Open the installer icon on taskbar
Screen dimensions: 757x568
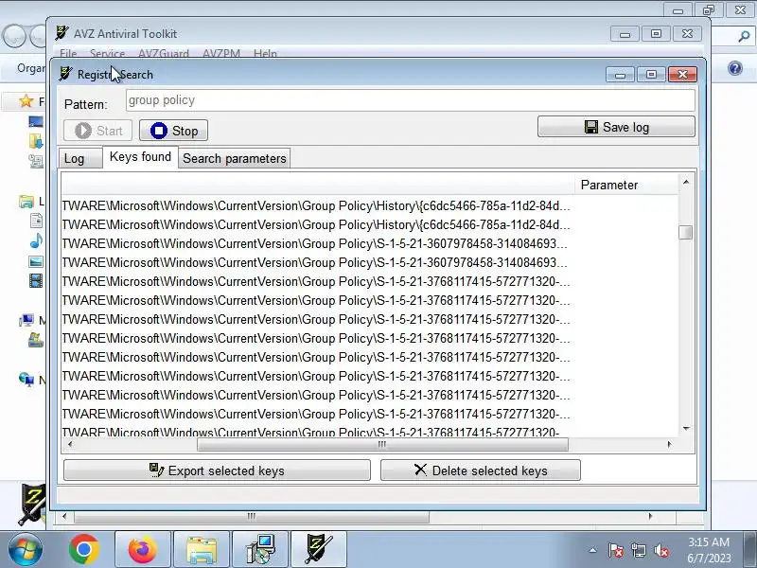click(260, 550)
